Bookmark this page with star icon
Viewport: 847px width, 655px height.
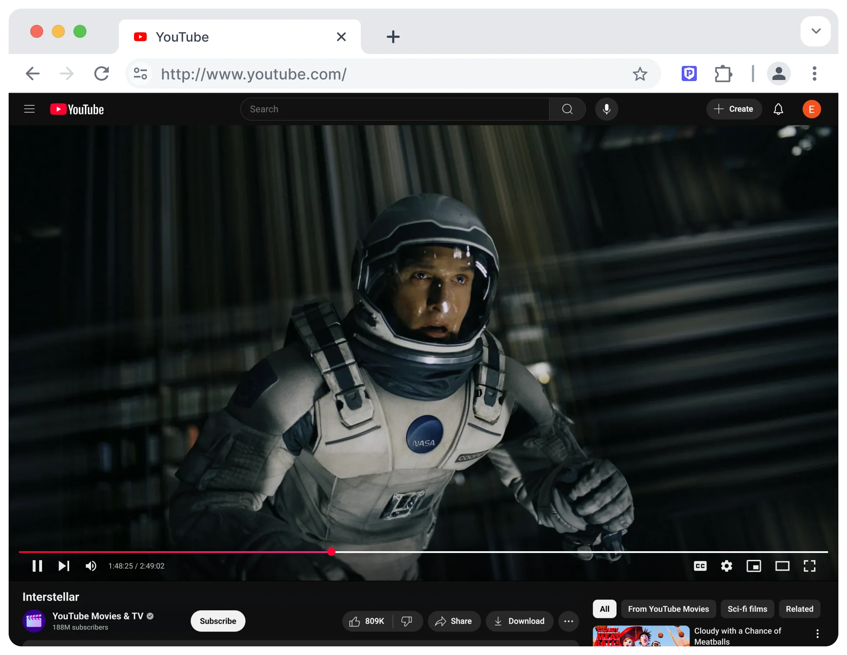click(640, 74)
